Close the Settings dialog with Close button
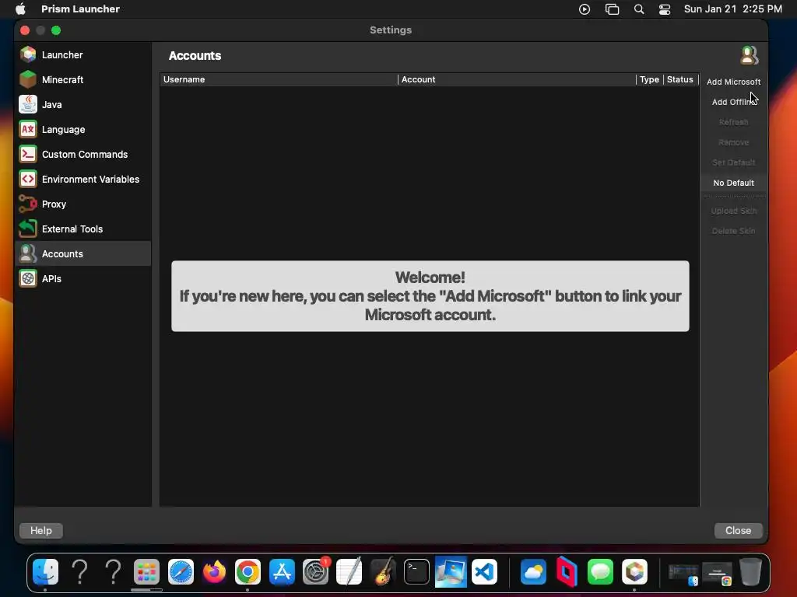The height and width of the screenshot is (597, 797). coord(738,530)
